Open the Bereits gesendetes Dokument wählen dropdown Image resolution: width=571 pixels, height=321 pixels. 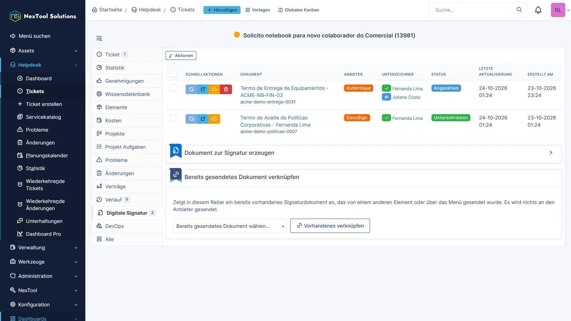tap(230, 226)
